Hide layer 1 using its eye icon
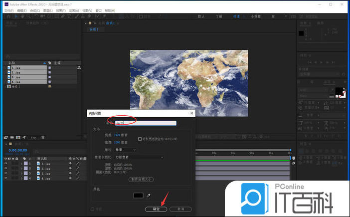This screenshot has height=217, width=350. coord(5,163)
